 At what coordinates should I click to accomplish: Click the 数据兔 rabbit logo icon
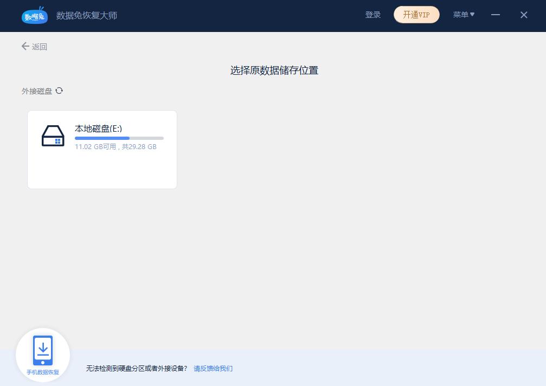point(34,15)
